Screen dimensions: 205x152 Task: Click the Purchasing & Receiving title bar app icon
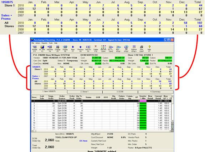(32, 40)
